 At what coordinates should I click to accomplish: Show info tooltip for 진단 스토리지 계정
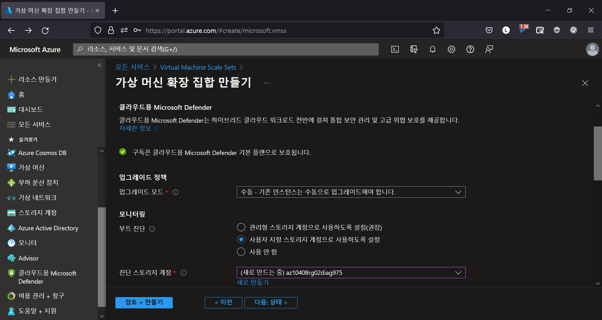pos(183,273)
